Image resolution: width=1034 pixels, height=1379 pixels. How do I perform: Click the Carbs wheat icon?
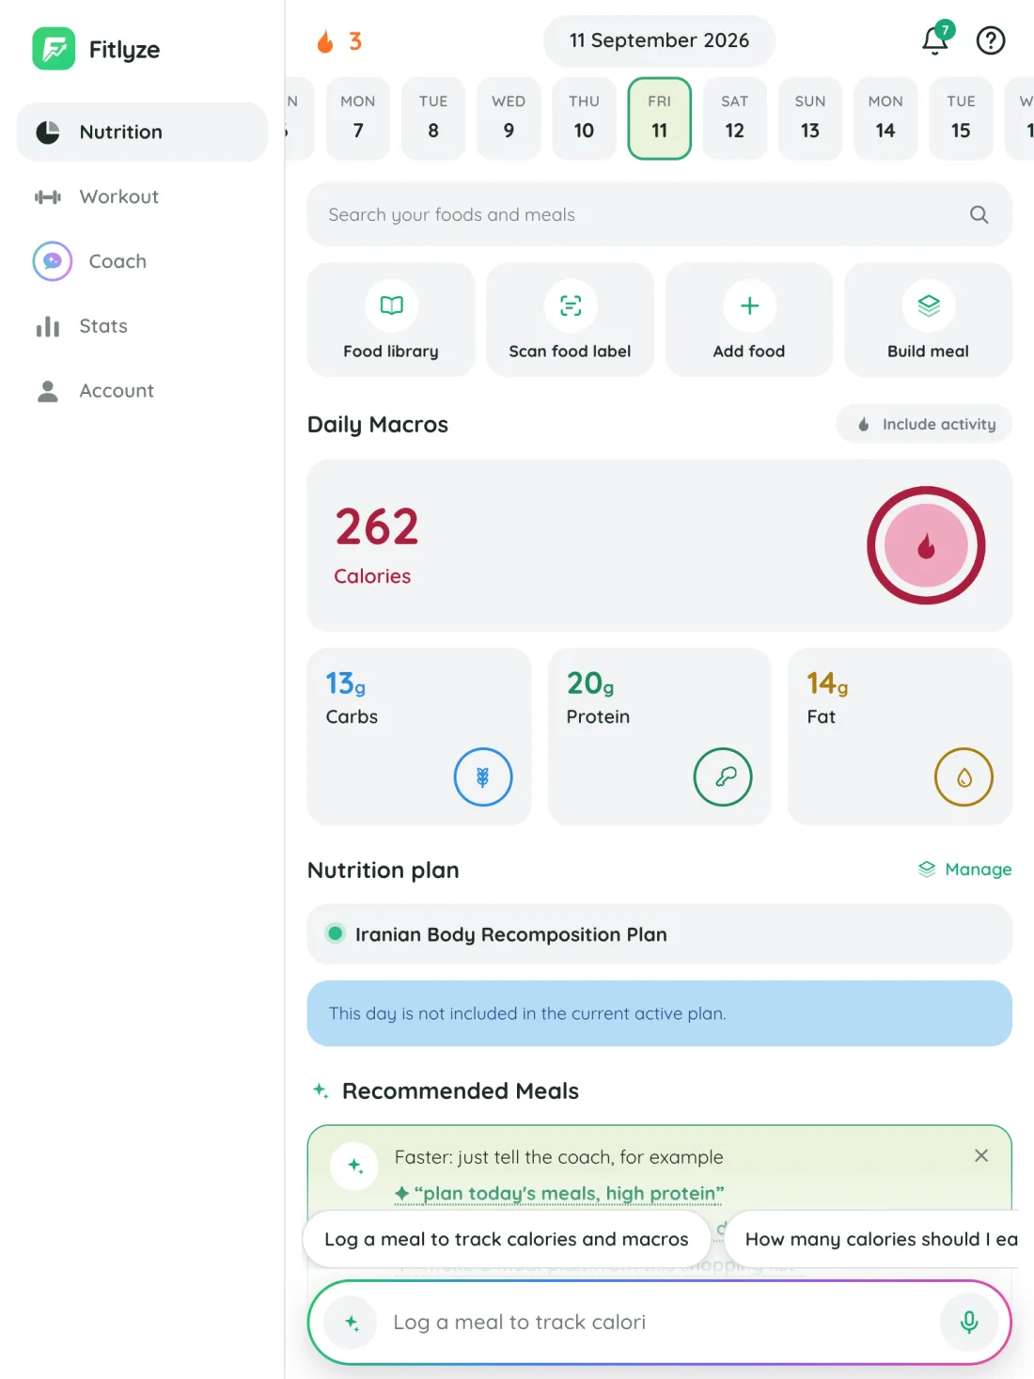click(x=483, y=776)
